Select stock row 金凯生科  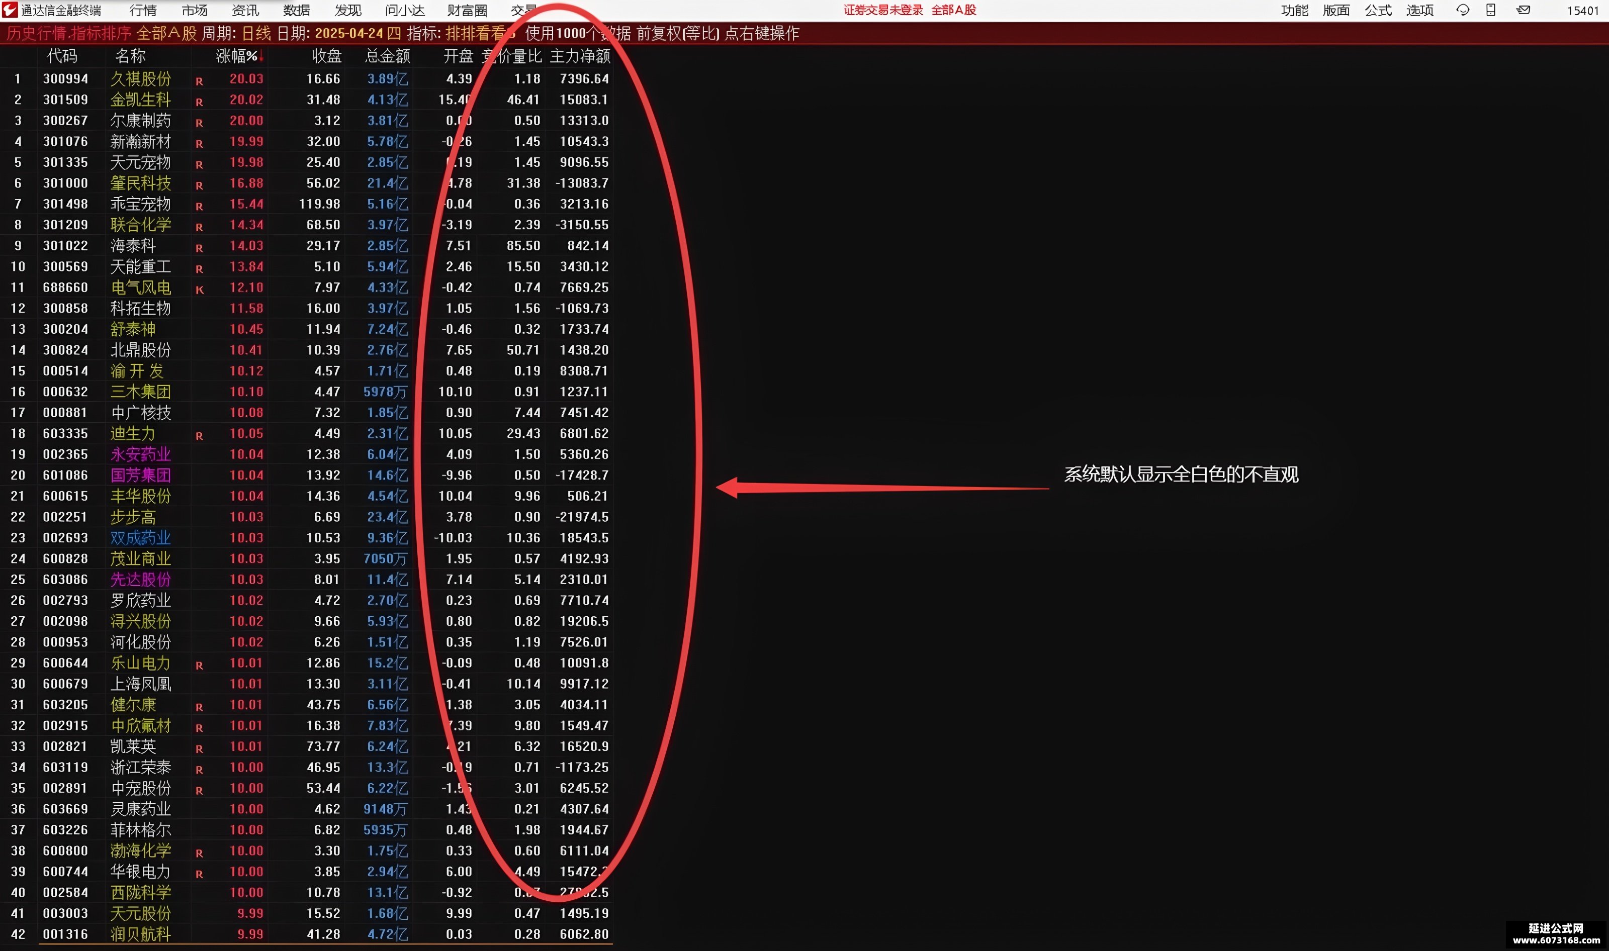click(x=306, y=100)
